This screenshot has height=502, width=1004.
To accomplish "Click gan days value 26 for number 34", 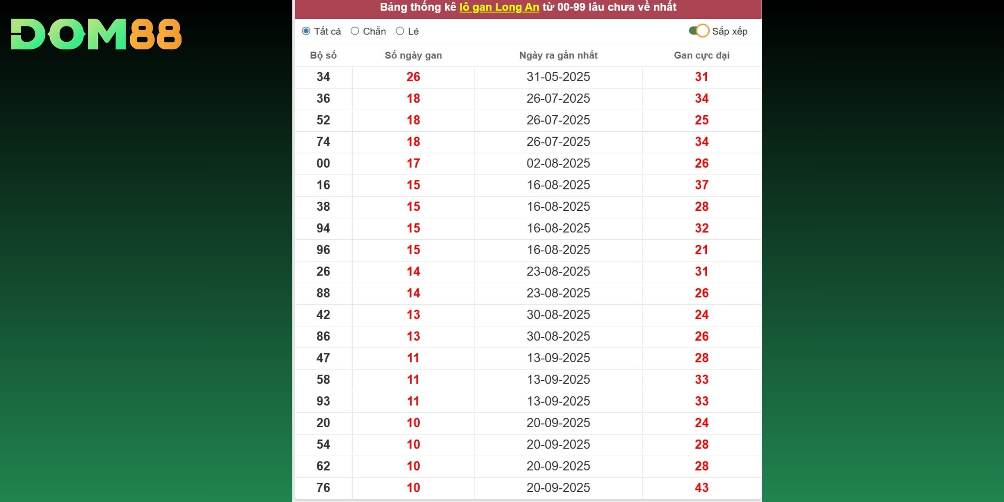I will tap(413, 77).
